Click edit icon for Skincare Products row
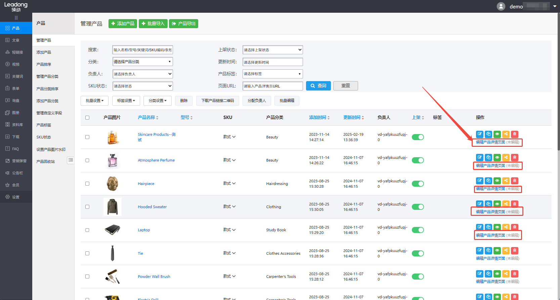Image resolution: width=560 pixels, height=300 pixels. pyautogui.click(x=480, y=134)
